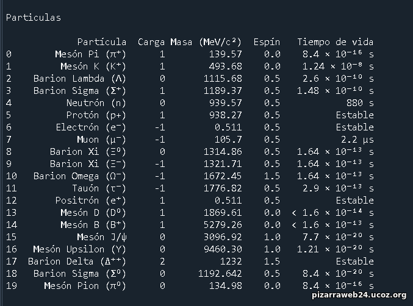Open the pizarraweb24.ucoz.org watermark link
This screenshot has height=306, width=413.
point(357,295)
